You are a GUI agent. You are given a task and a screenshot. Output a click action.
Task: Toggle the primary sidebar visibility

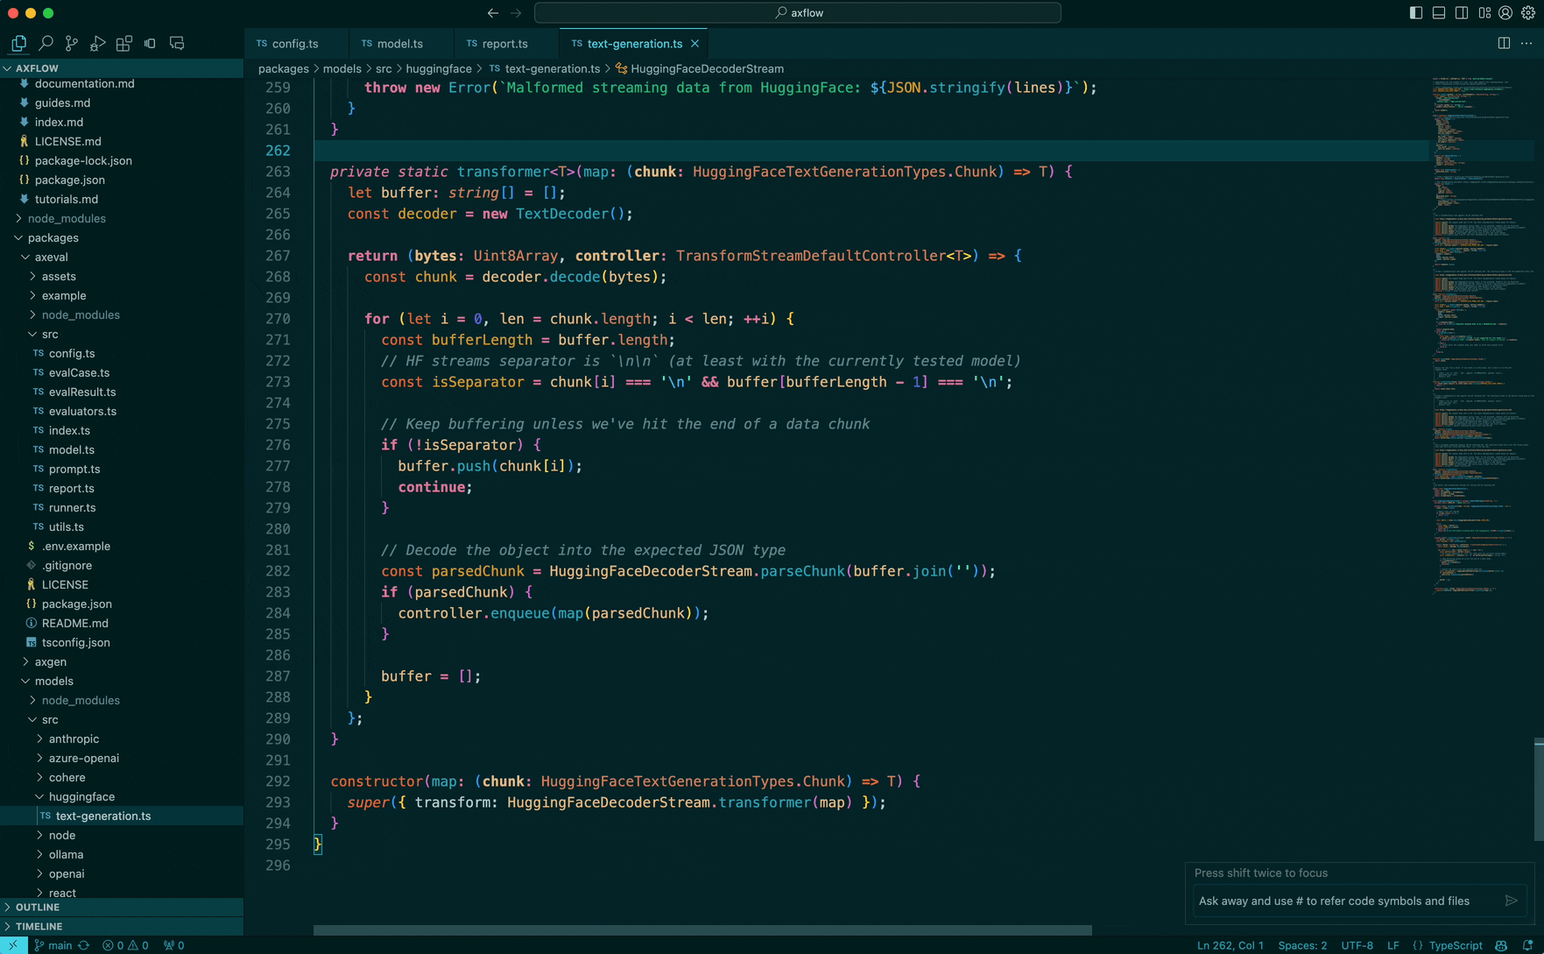click(1416, 13)
